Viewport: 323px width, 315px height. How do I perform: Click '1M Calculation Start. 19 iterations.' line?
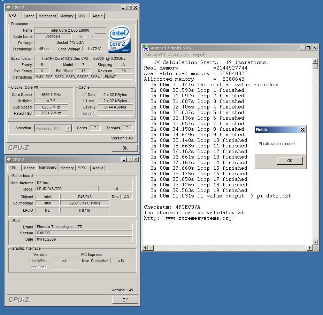click(212, 62)
